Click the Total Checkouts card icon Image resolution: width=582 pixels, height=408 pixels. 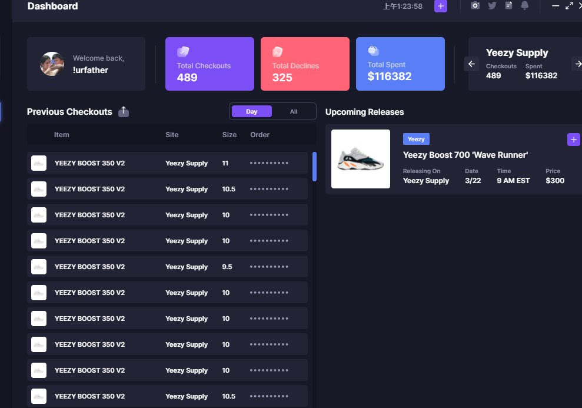coord(183,52)
